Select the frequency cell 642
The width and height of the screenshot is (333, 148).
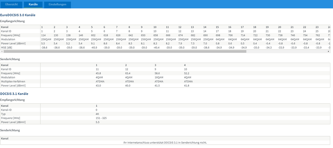pos(131,35)
